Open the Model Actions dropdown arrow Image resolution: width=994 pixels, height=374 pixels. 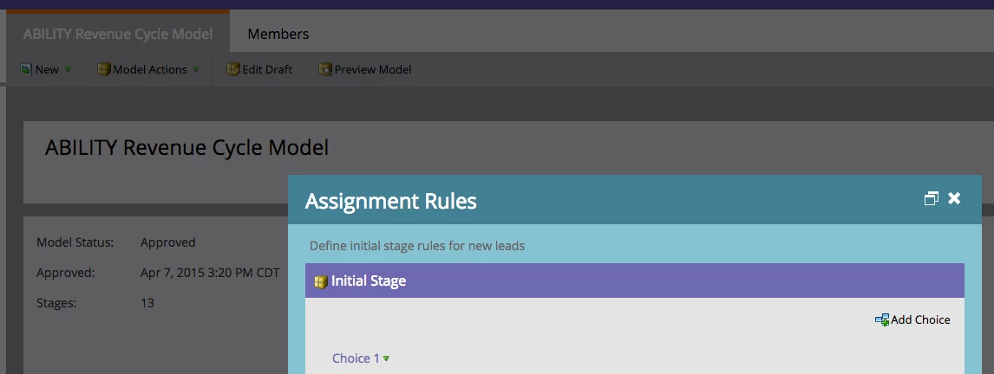click(197, 69)
